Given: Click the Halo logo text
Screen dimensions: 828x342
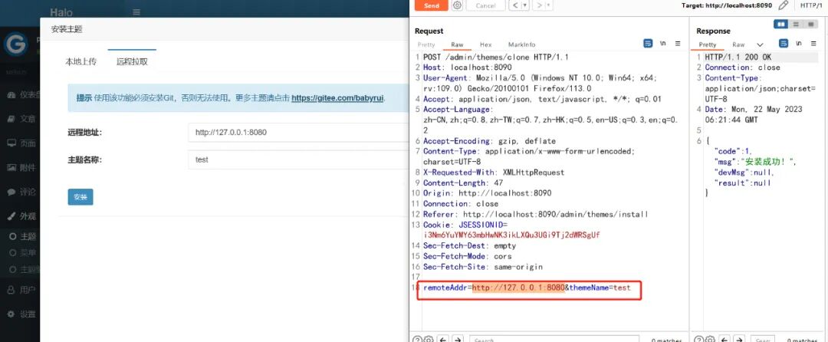Looking at the screenshot, I should tap(61, 12).
